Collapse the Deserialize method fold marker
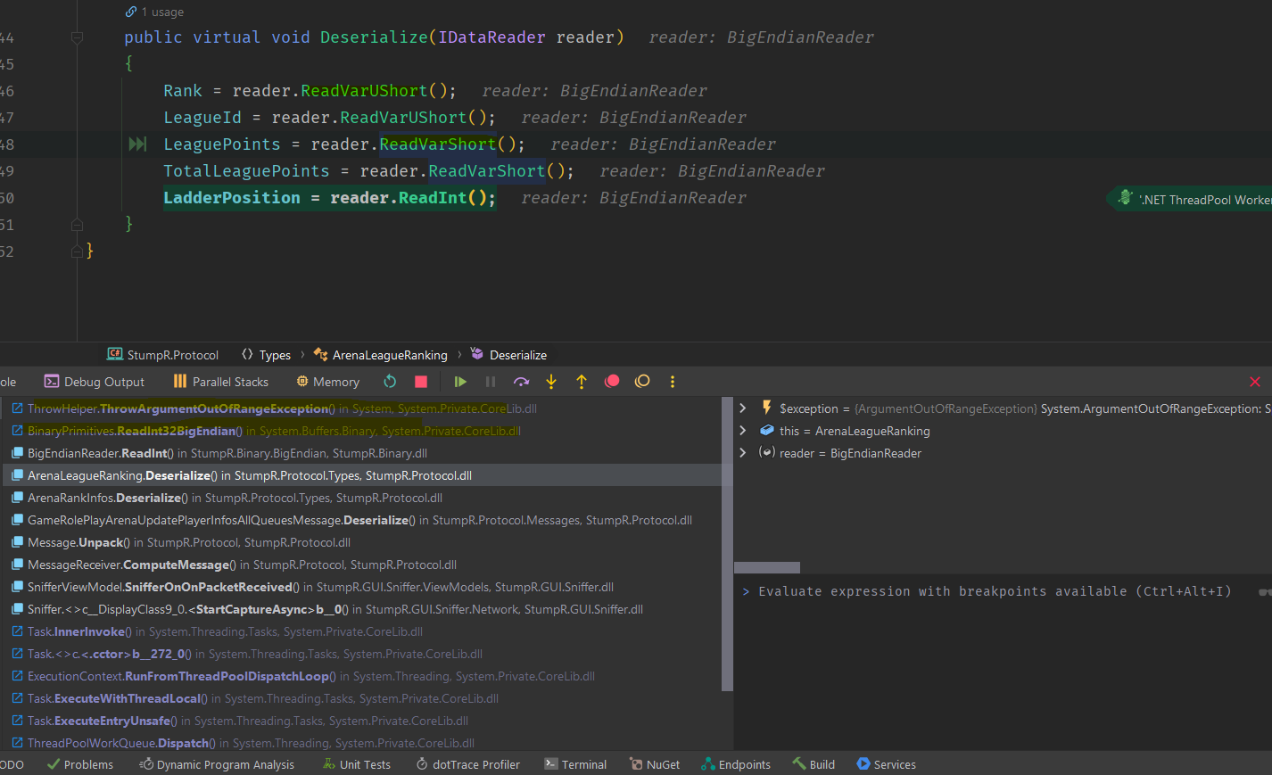Image resolution: width=1272 pixels, height=775 pixels. pyautogui.click(x=77, y=37)
